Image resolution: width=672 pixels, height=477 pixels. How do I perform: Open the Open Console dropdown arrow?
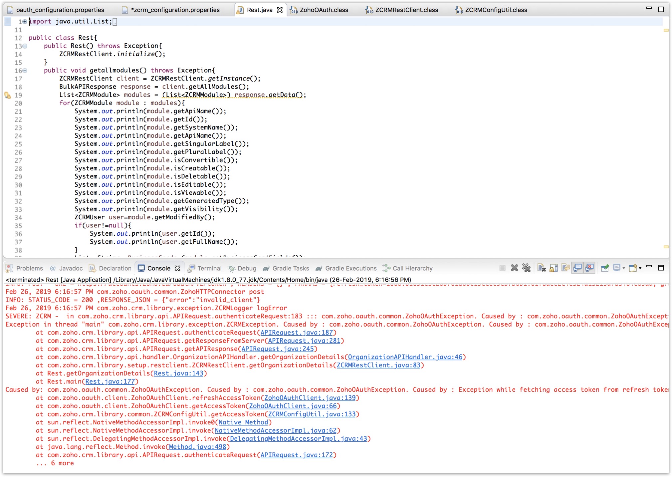(640, 268)
